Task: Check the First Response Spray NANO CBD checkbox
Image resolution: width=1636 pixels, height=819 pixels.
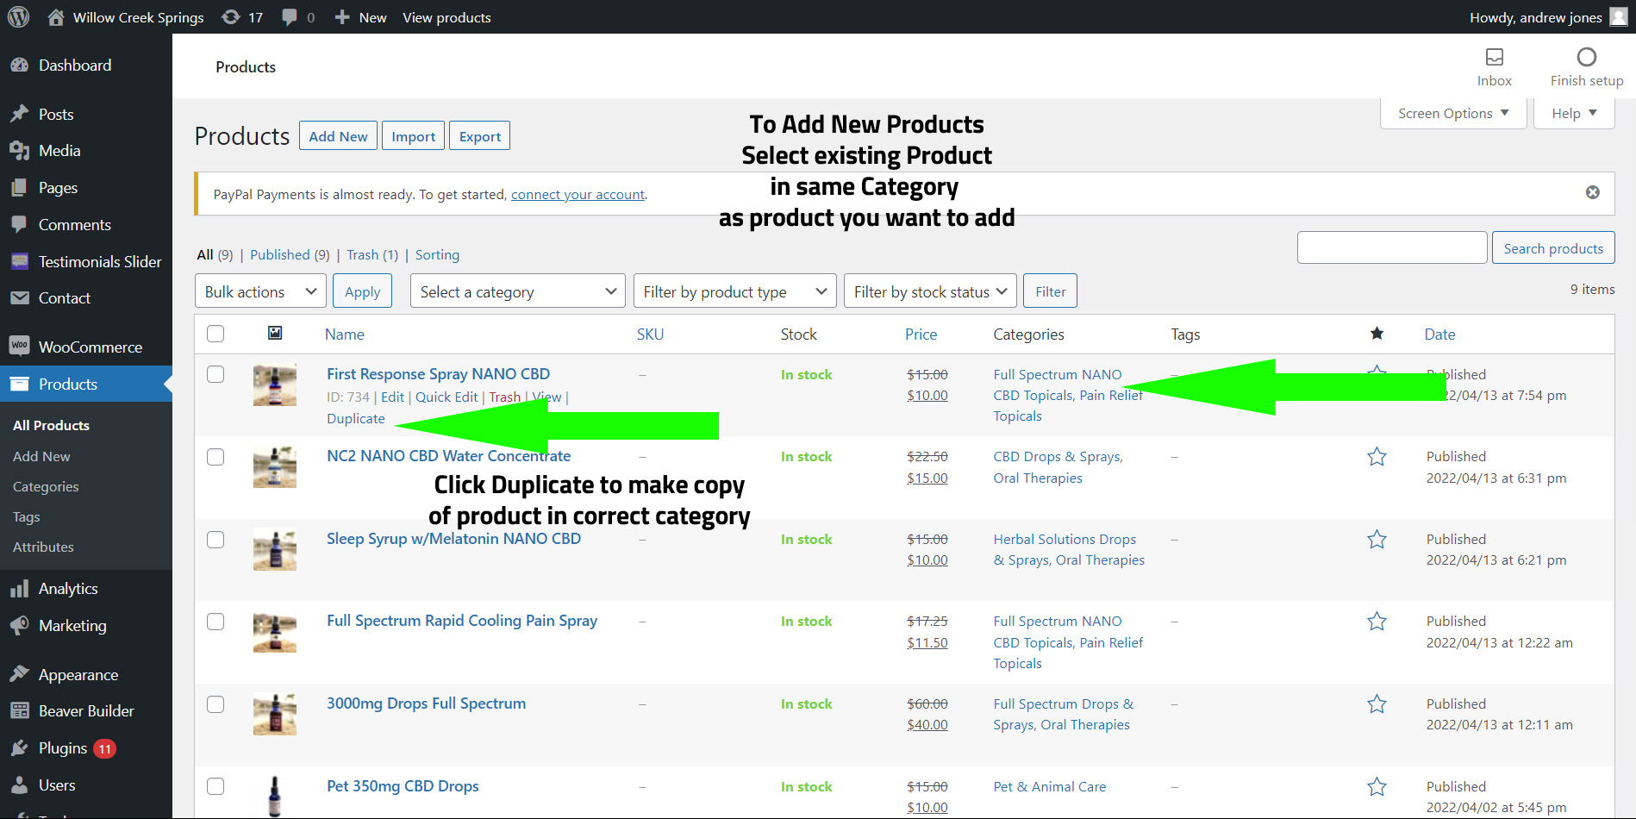Action: pyautogui.click(x=215, y=374)
